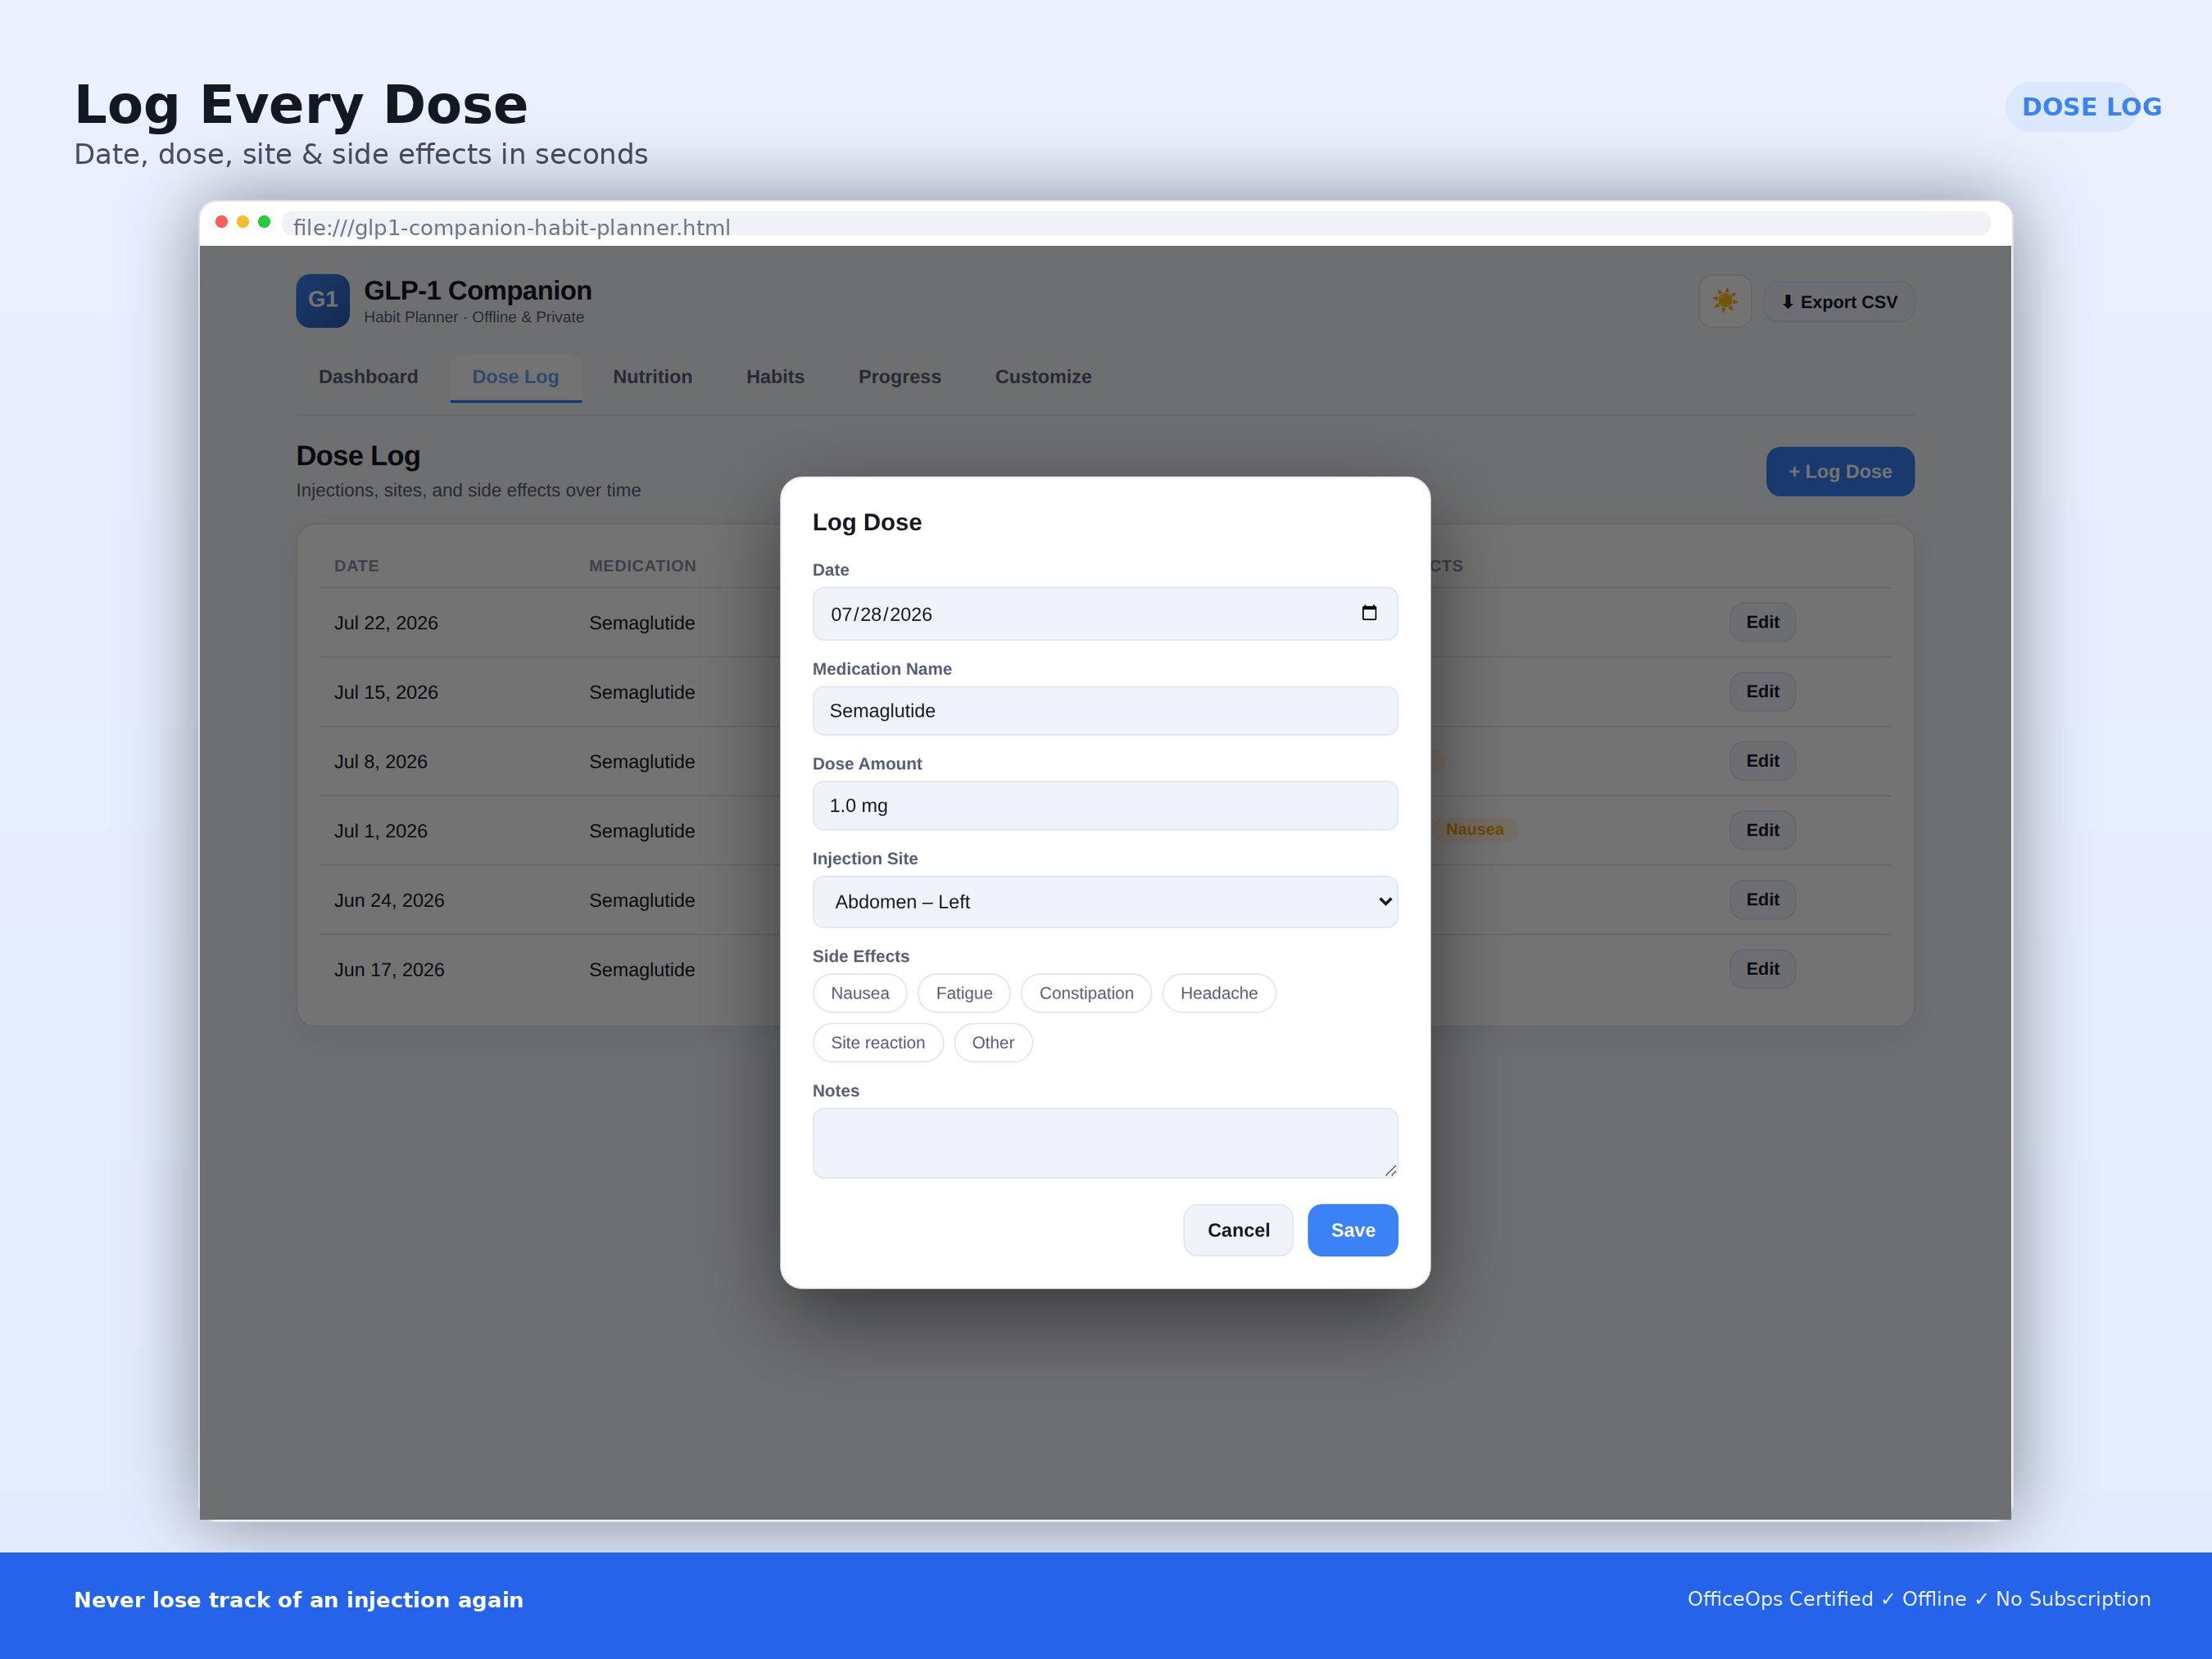Select the Site reaction chip

878,1042
